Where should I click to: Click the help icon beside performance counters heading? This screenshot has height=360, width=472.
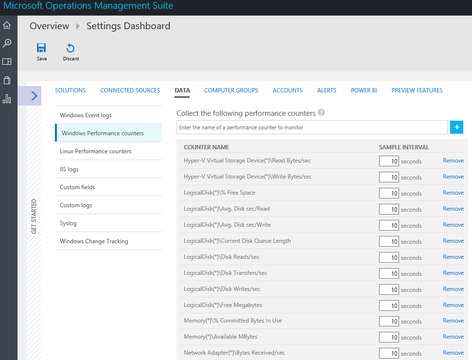(321, 112)
